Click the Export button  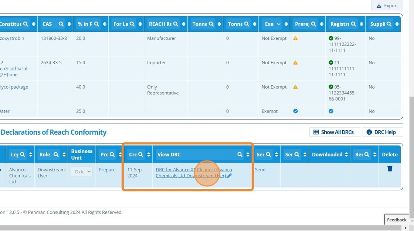tap(387, 6)
